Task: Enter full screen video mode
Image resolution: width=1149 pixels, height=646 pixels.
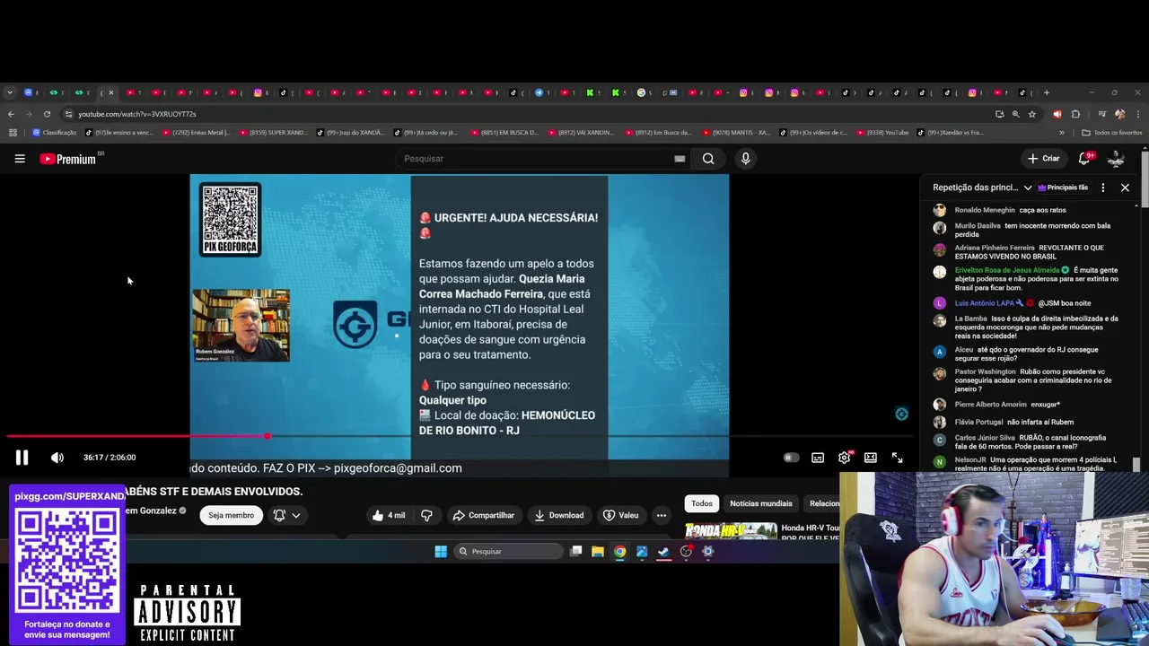Action: pyautogui.click(x=897, y=458)
